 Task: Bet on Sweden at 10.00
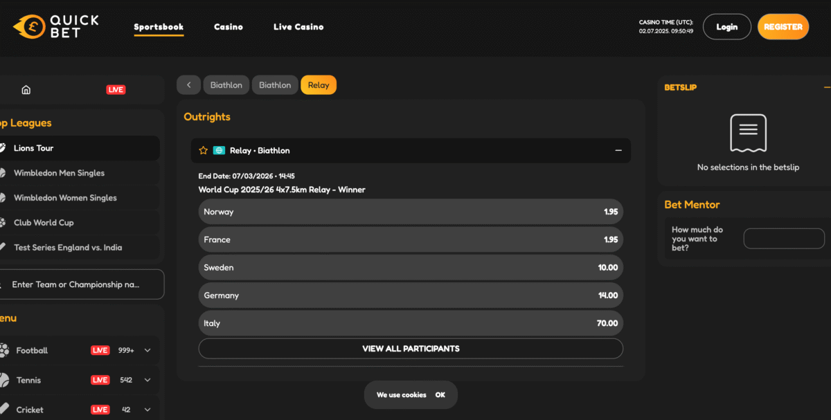(x=411, y=267)
